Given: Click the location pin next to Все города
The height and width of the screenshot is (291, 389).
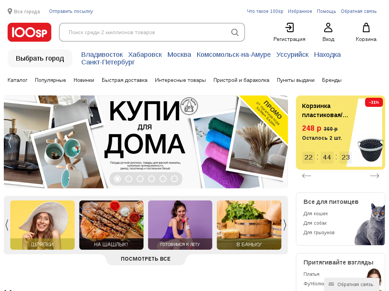Looking at the screenshot, I should click(10, 11).
